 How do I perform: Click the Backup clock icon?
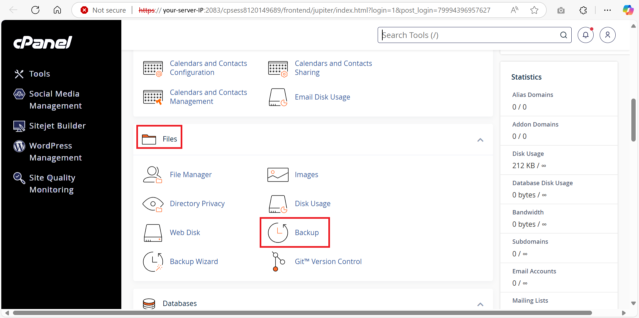click(278, 233)
